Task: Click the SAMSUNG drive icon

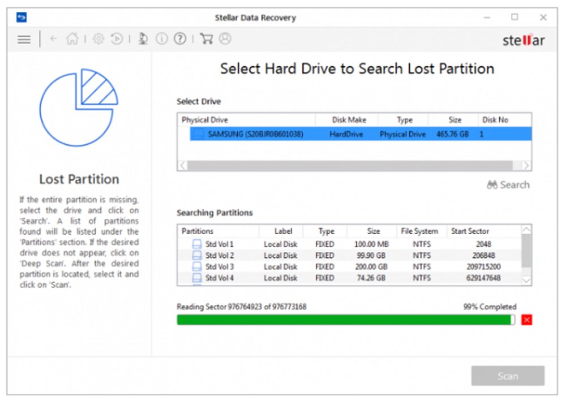Action: 198,134
